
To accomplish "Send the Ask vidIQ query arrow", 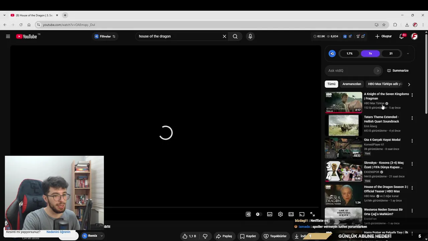I will (x=378, y=71).
